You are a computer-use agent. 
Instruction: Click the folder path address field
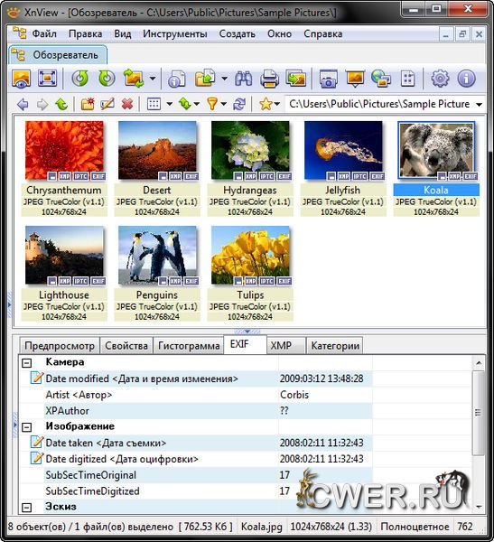(379, 104)
